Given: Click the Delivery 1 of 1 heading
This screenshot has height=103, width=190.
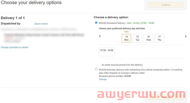Looking at the screenshot, I should click(13, 18).
